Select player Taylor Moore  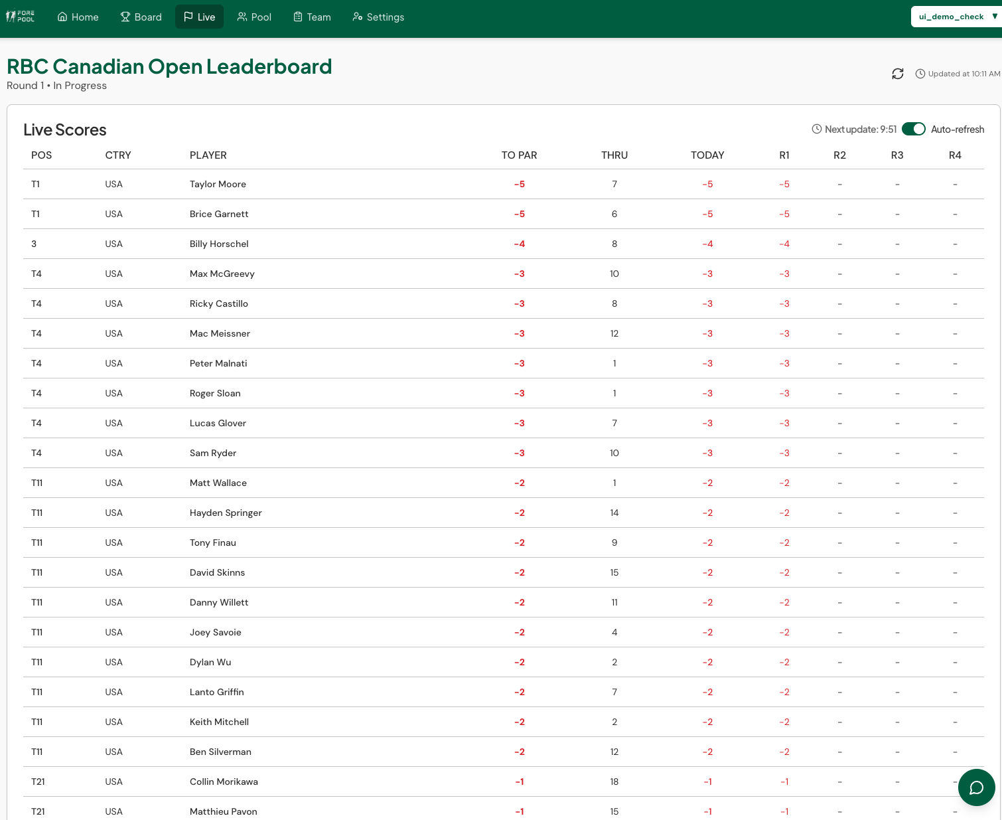[218, 184]
